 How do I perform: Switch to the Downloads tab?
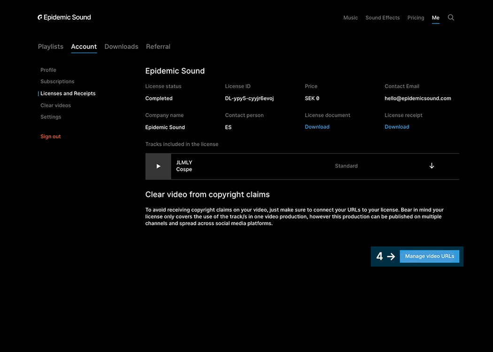(121, 46)
